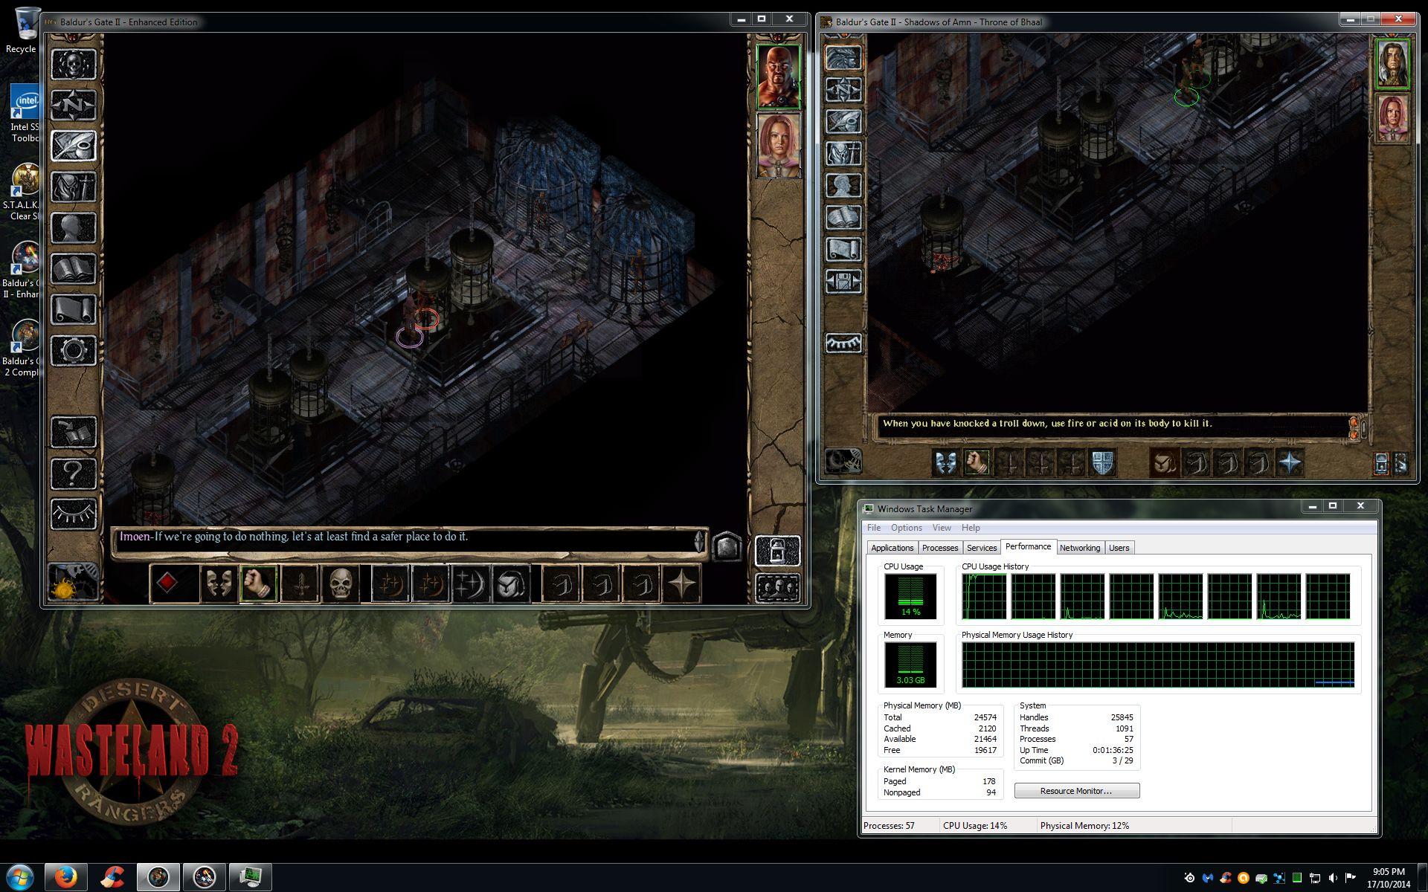Click the shield guard icon in Shadows of Amn
The height and width of the screenshot is (892, 1428).
[1103, 463]
